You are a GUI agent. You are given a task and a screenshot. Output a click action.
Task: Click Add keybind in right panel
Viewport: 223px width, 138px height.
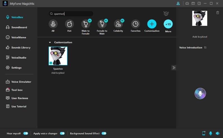200,37
